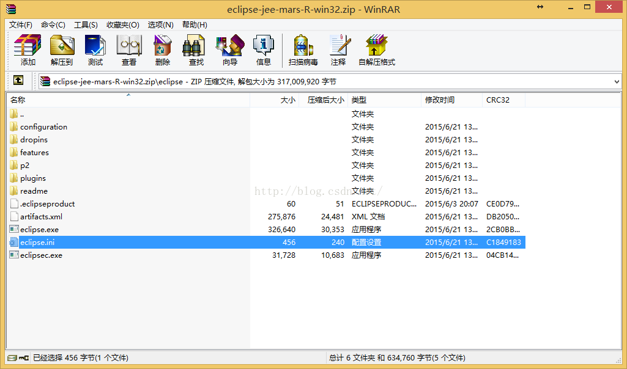Viewport: 627px width, 369px height.
Task: Sort by the 名称 column header
Action: [128, 100]
